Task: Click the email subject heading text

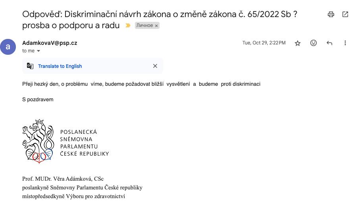Action: (x=160, y=20)
